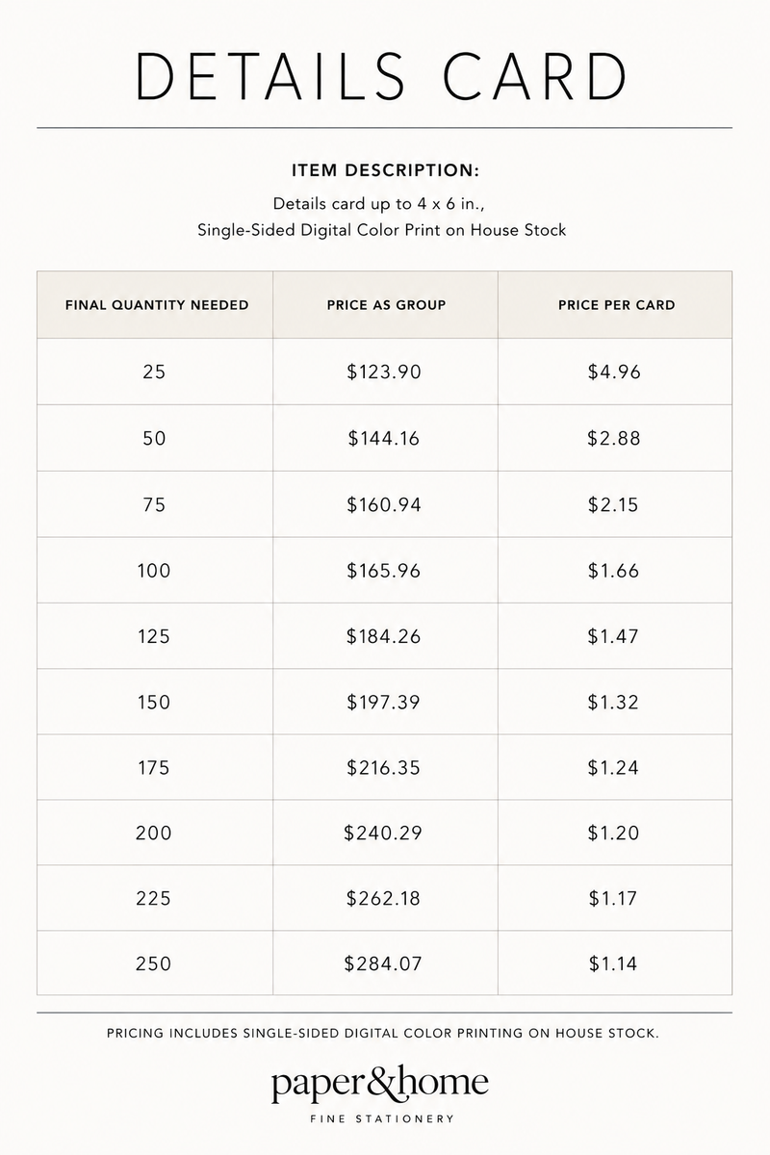Click the DETAILS CARD title
Image resolution: width=770 pixels, height=1155 pixels.
384,76
